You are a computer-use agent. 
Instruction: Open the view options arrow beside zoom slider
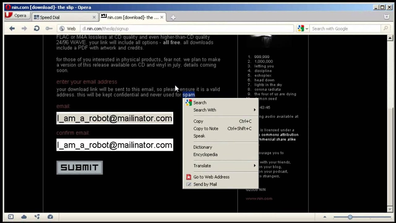click(x=325, y=217)
